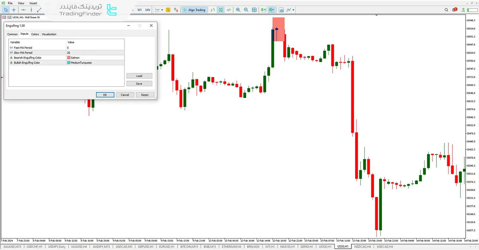Select the horizontal line tool
The width and height of the screenshot is (479, 250).
tap(23, 10)
